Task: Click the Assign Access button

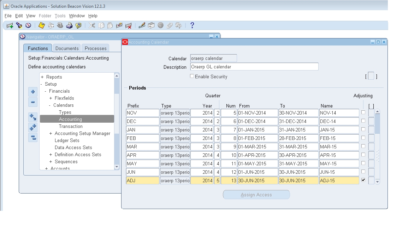Action: coord(256,195)
